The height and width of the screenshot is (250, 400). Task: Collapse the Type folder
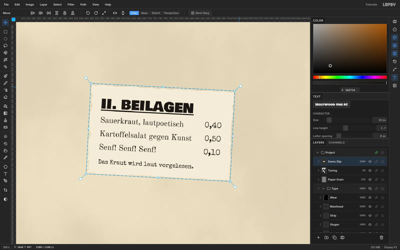click(323, 188)
